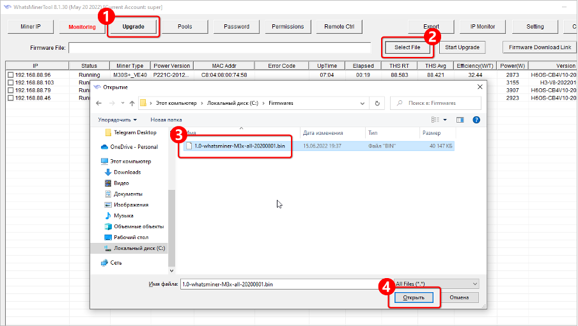The height and width of the screenshot is (326, 578).
Task: Open the Pools tab
Action: [x=185, y=26]
